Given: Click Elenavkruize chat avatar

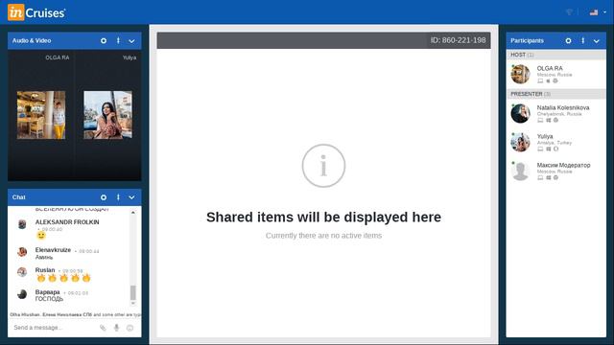Looking at the screenshot, I should pyautogui.click(x=22, y=251).
